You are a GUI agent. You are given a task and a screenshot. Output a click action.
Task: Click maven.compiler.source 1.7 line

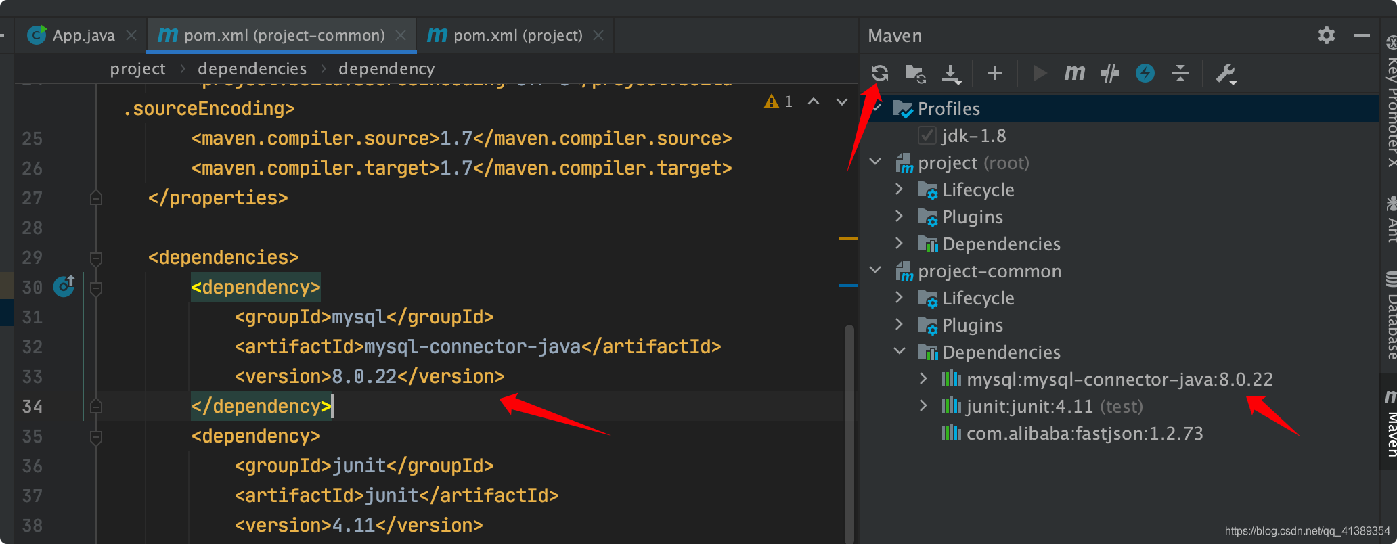(462, 139)
